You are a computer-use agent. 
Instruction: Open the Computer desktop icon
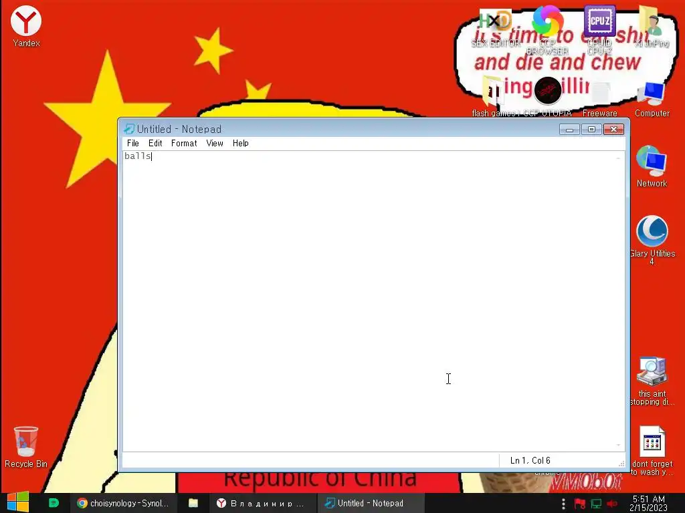(652, 98)
